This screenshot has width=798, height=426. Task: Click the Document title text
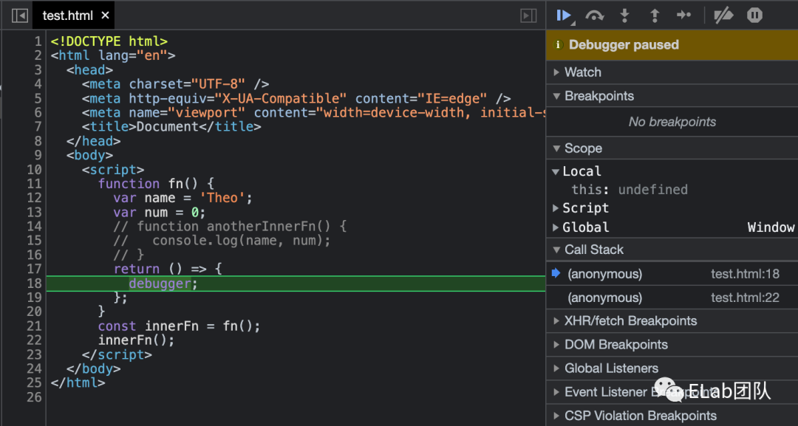168,126
